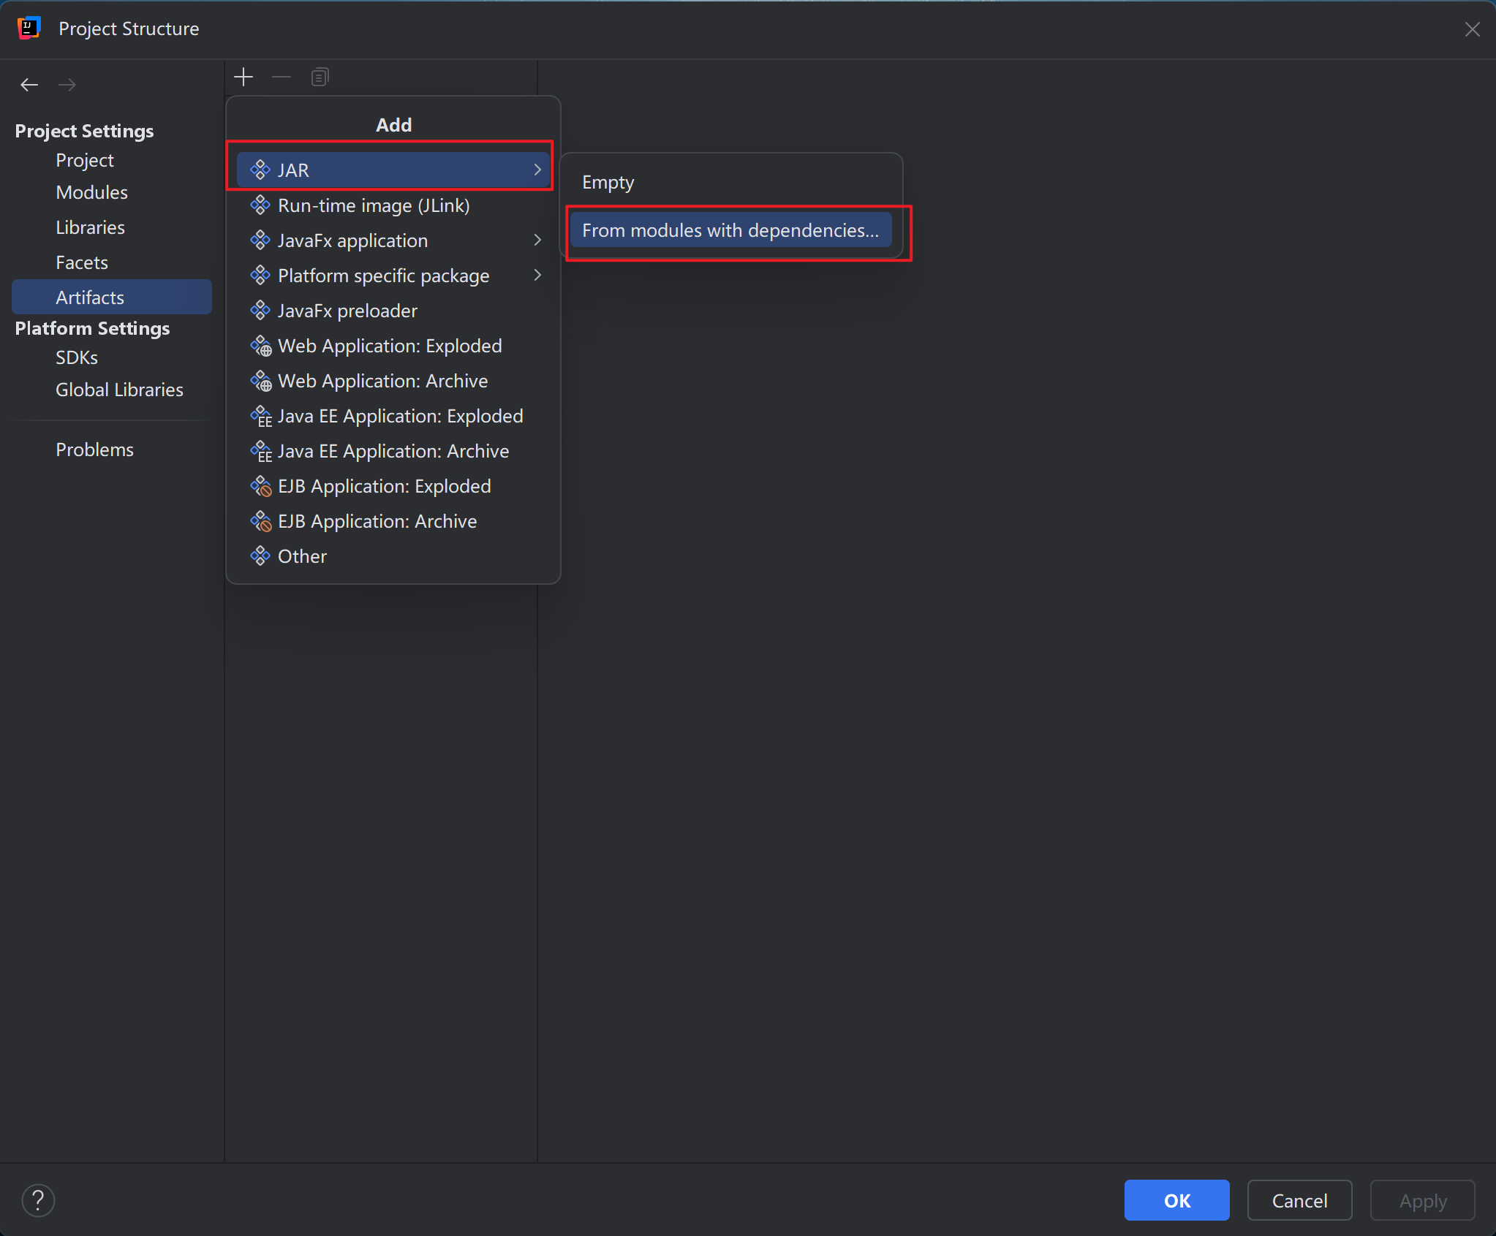Choose From modules with dependencies option
The image size is (1496, 1236).
[730, 230]
